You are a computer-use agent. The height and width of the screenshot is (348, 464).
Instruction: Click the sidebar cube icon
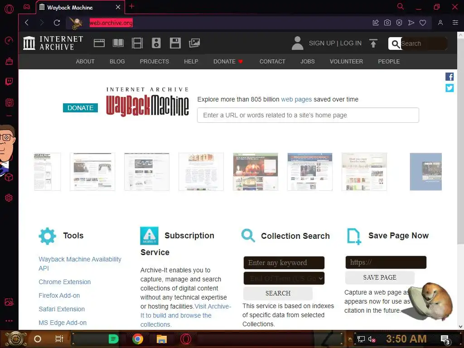tap(9, 177)
